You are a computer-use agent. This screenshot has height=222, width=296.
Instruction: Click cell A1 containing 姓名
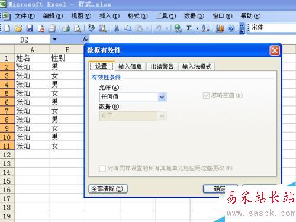pos(33,58)
